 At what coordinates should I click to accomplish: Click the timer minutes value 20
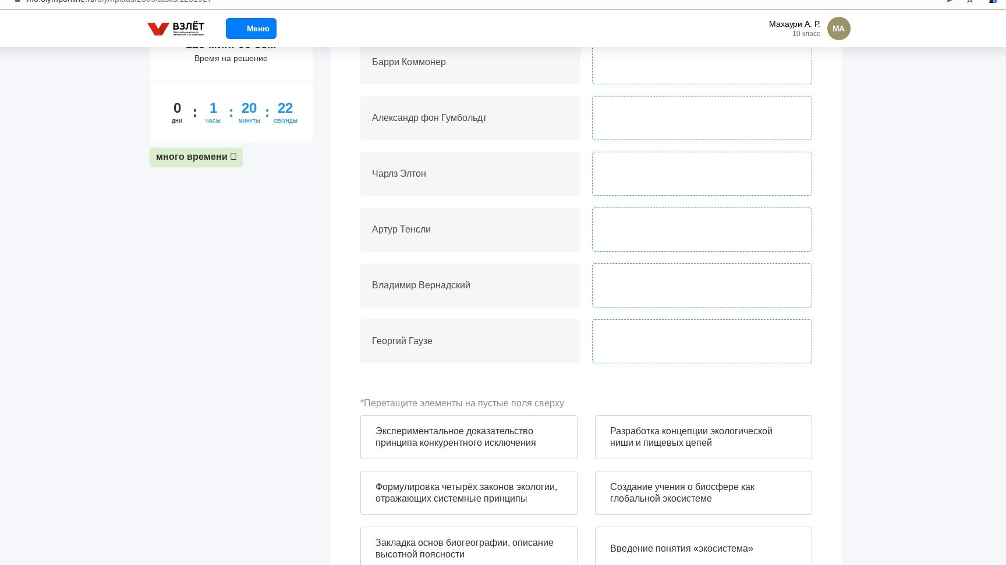249,108
